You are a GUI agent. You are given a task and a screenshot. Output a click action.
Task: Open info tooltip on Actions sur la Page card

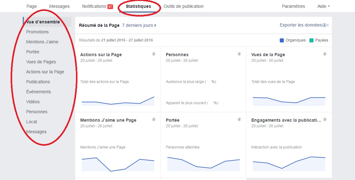[154, 54]
